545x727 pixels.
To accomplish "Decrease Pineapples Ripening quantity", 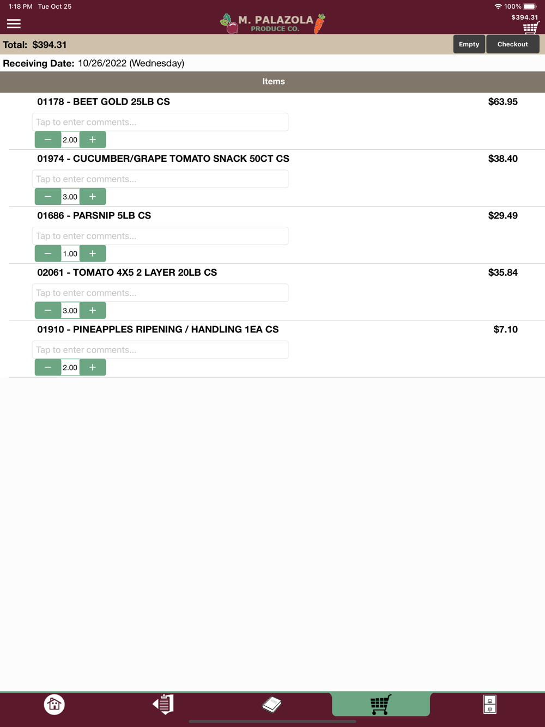I will [x=48, y=367].
